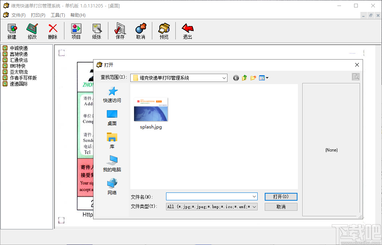Click the 退出 (Exit) toolbar icon
This screenshot has height=245, width=382.
pyautogui.click(x=187, y=31)
